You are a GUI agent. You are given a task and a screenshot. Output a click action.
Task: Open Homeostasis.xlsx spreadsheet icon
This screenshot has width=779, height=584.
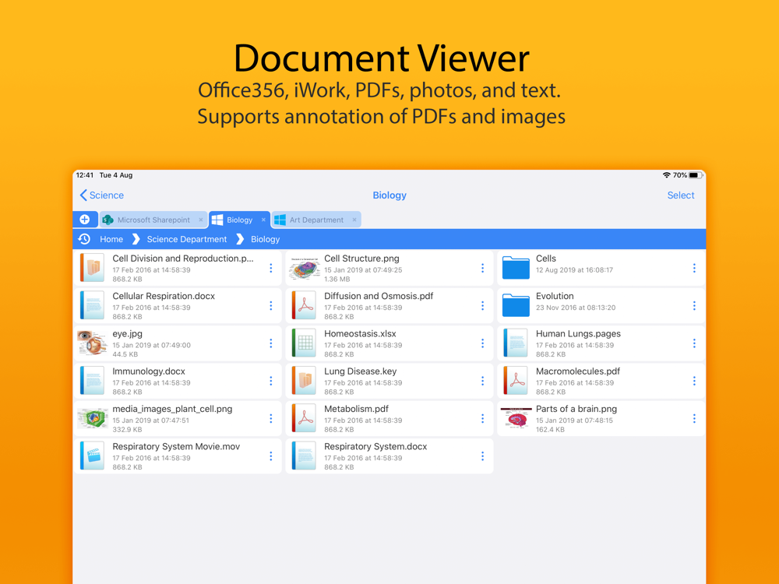[x=304, y=343]
